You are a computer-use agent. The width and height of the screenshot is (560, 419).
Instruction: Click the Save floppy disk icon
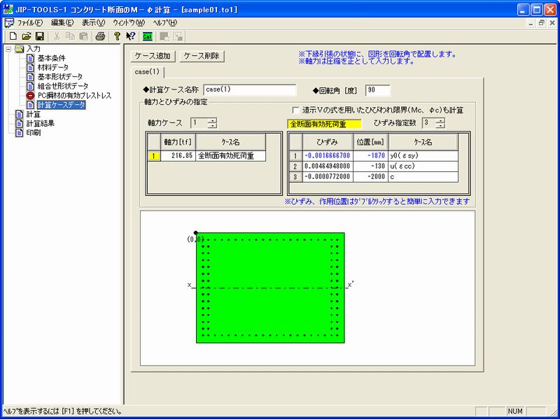click(x=39, y=36)
